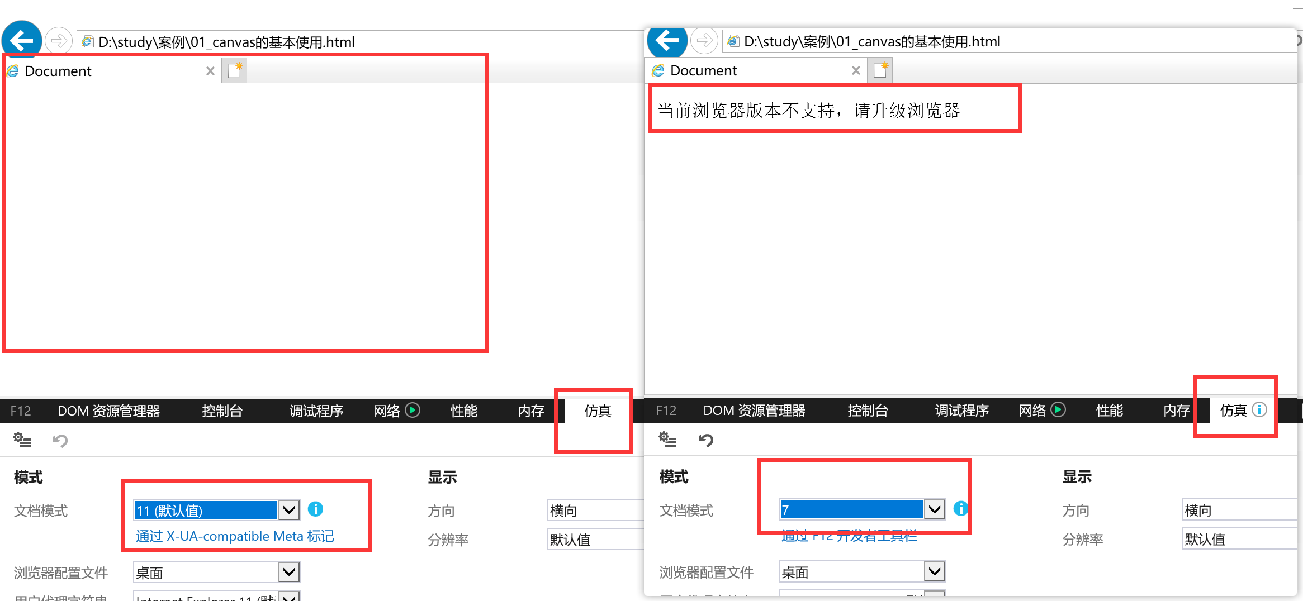1303x601 pixels.
Task: Click info icon beside left 文档模式 dropdown
Action: point(316,509)
